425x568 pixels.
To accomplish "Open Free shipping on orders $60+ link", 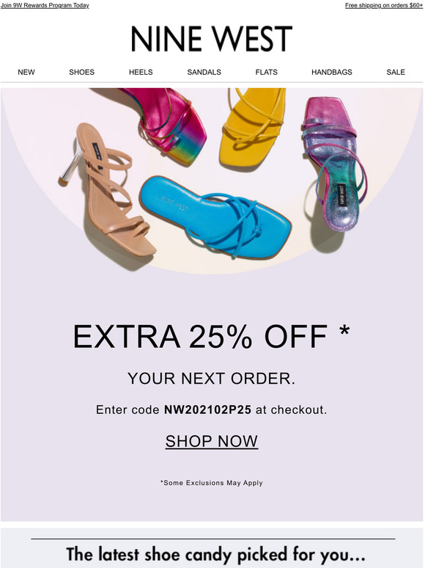I will pyautogui.click(x=384, y=5).
